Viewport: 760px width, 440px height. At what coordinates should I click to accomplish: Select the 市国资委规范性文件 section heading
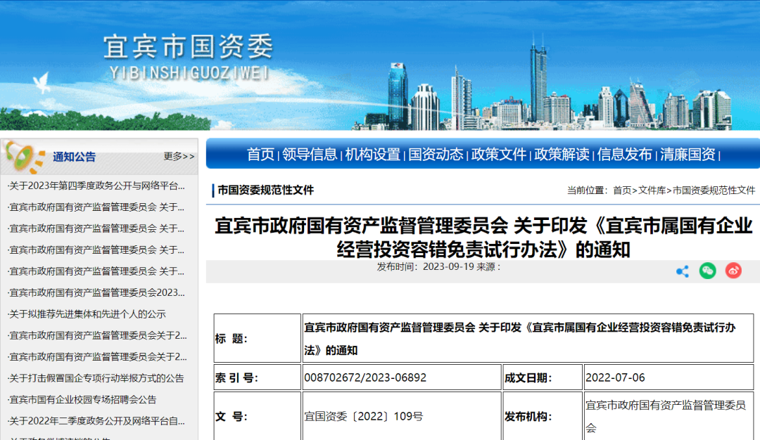tap(265, 190)
